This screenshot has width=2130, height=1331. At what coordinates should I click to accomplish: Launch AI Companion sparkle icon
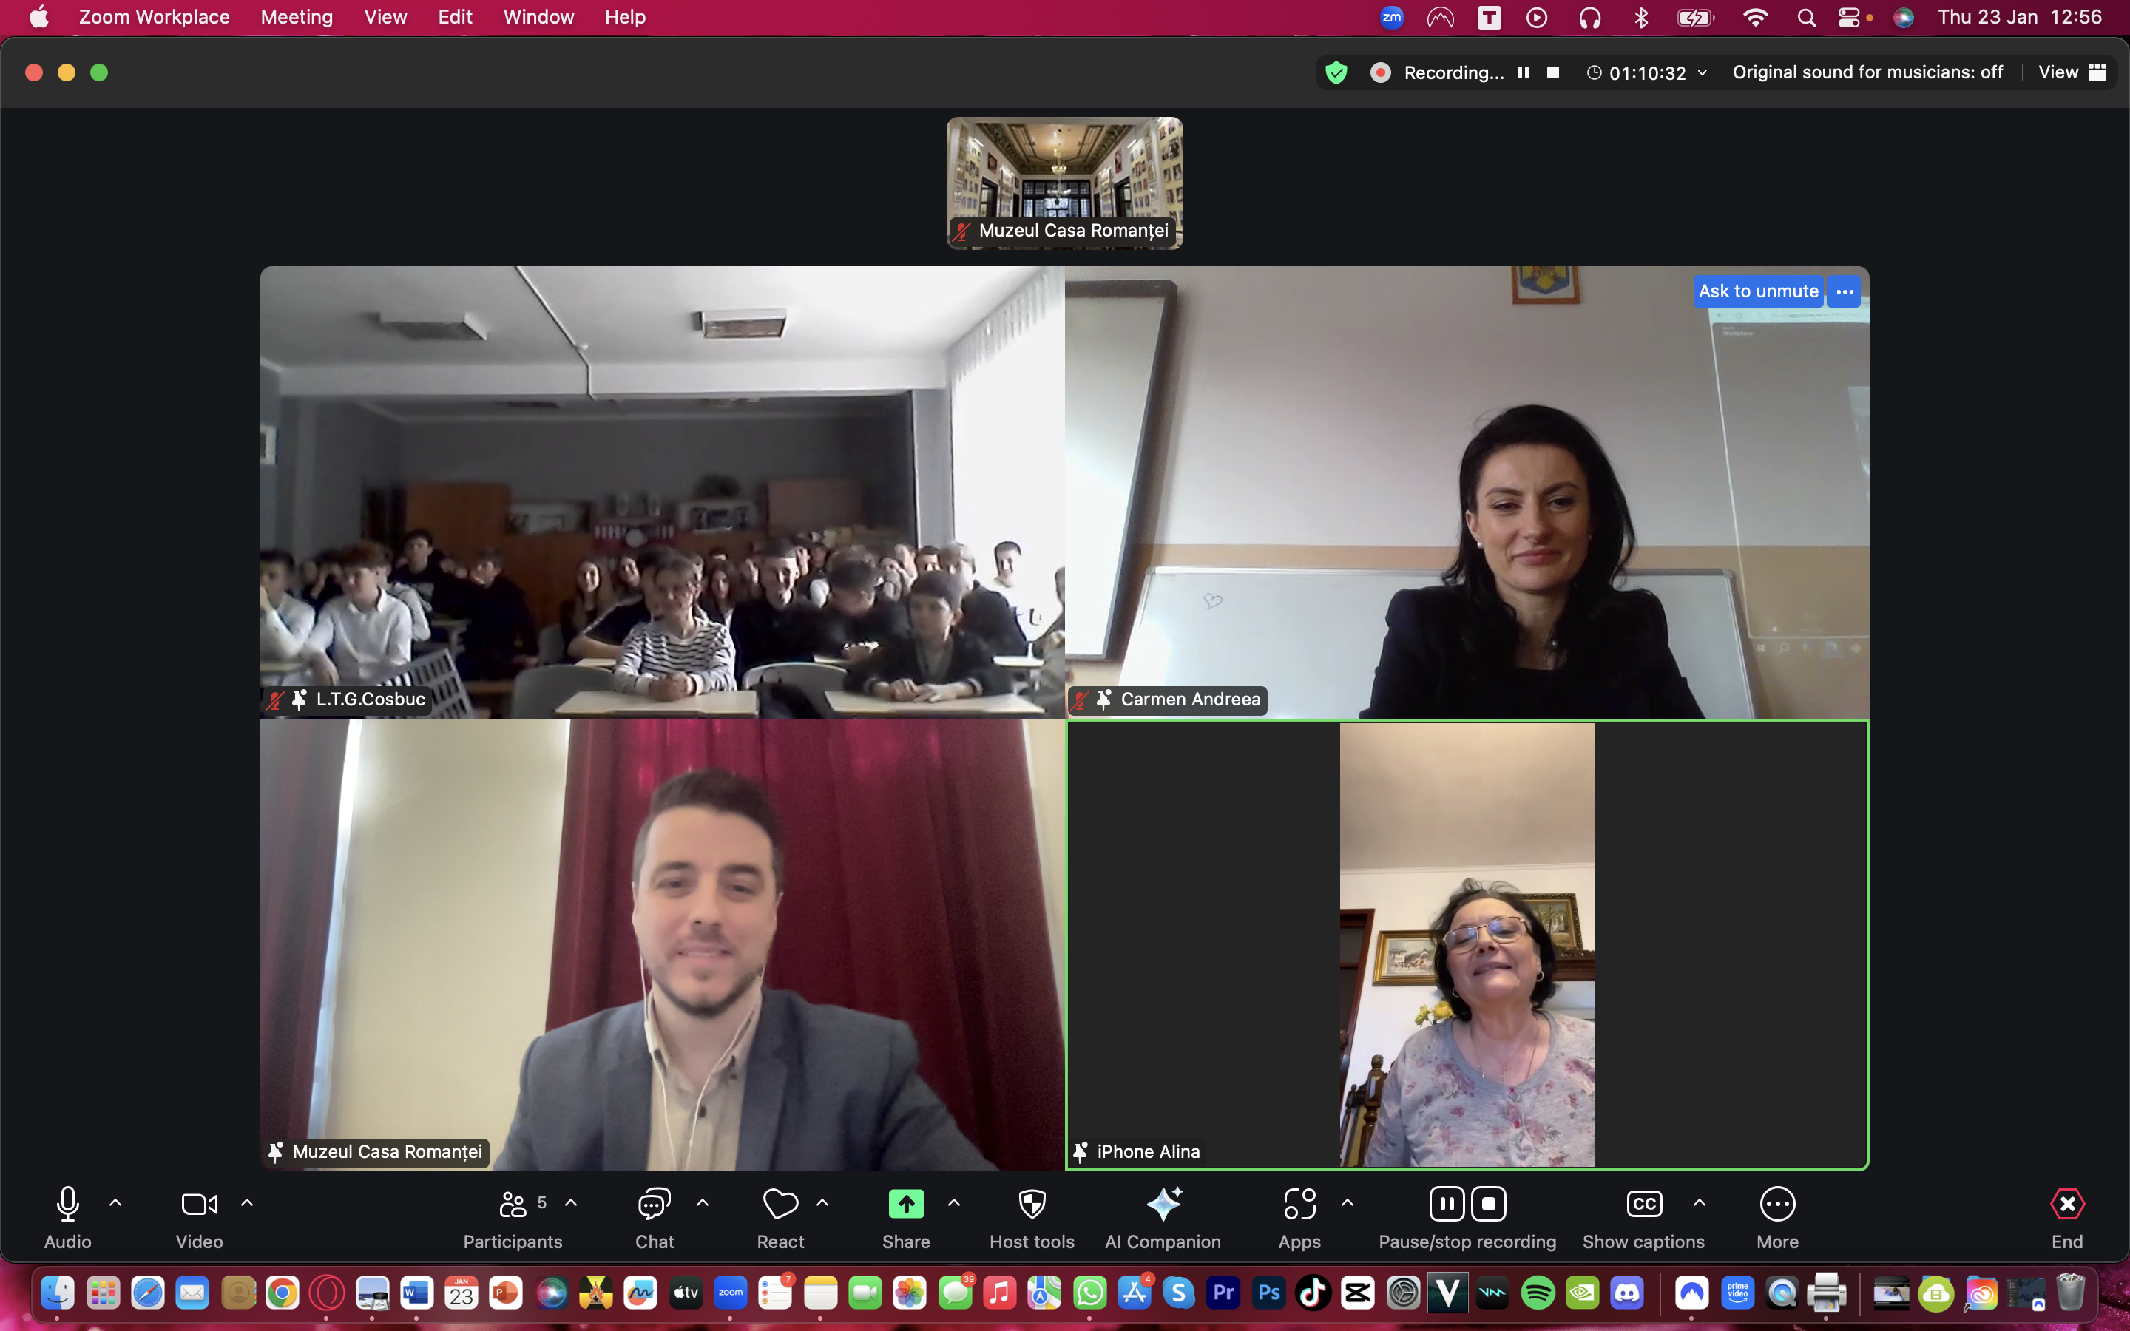tap(1163, 1205)
